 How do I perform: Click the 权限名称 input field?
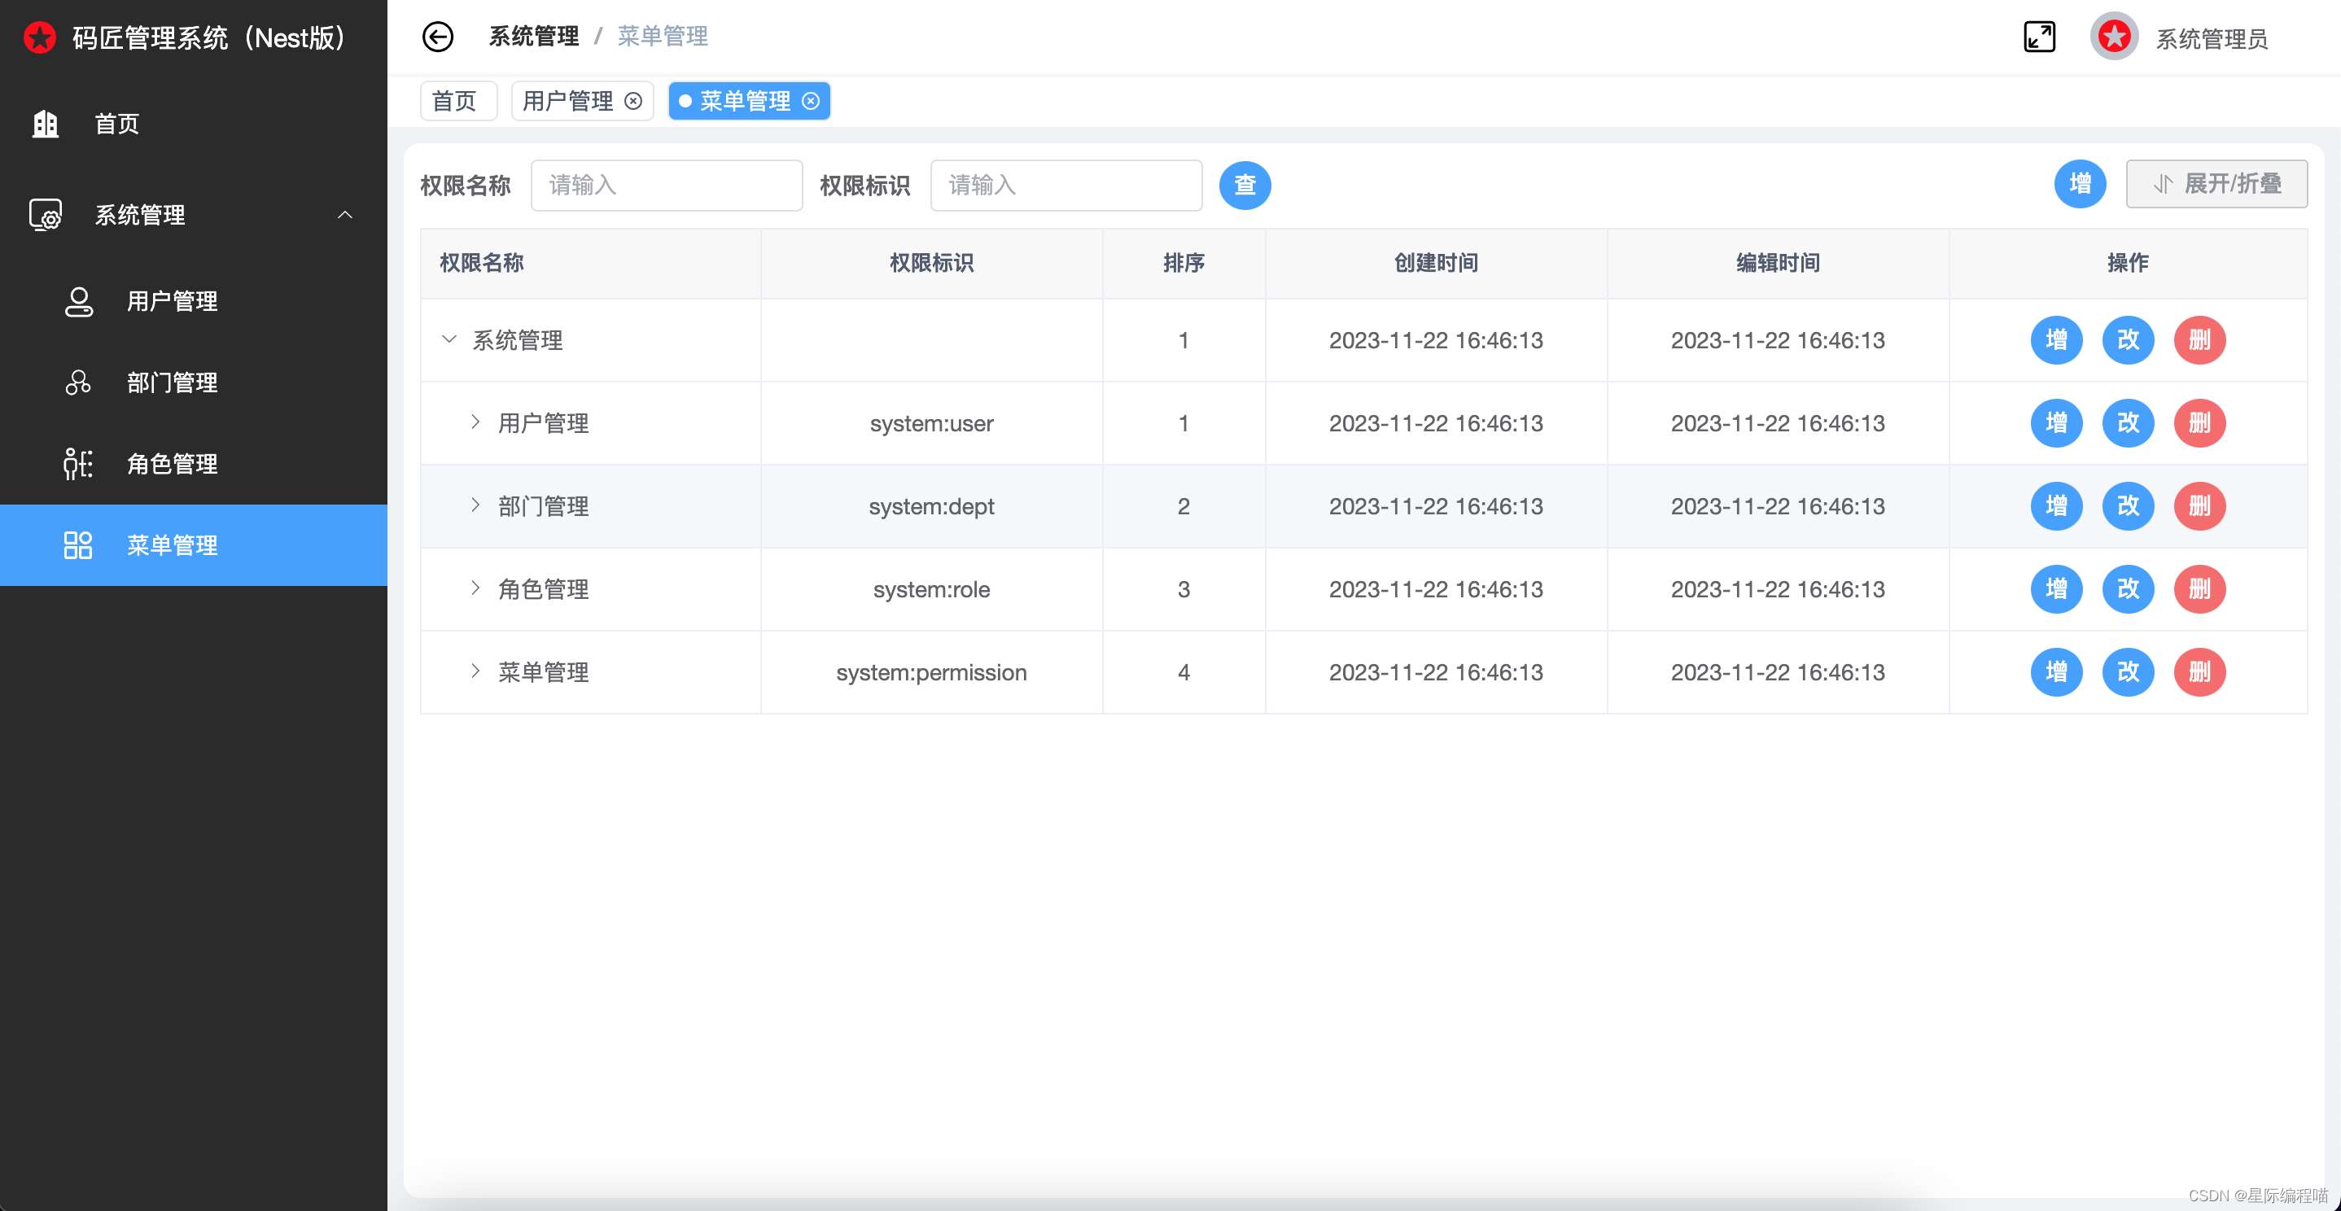pos(666,186)
